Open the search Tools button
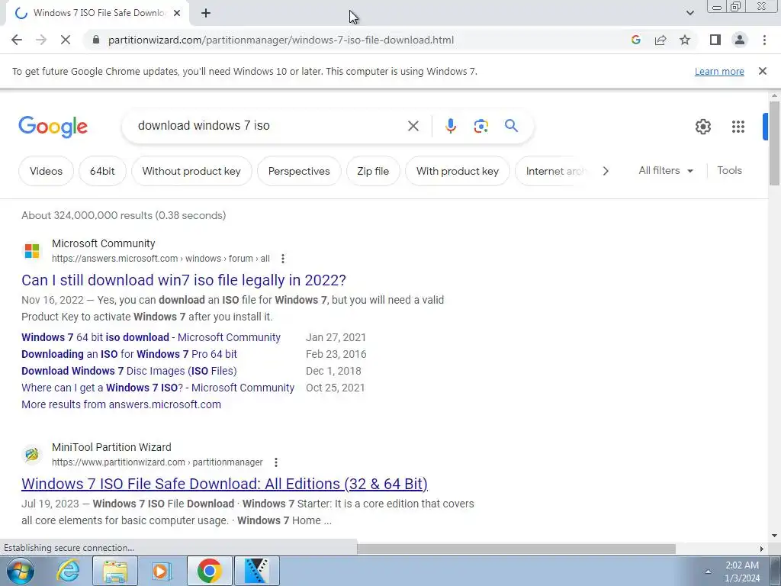Viewport: 781px width, 586px height. click(729, 170)
